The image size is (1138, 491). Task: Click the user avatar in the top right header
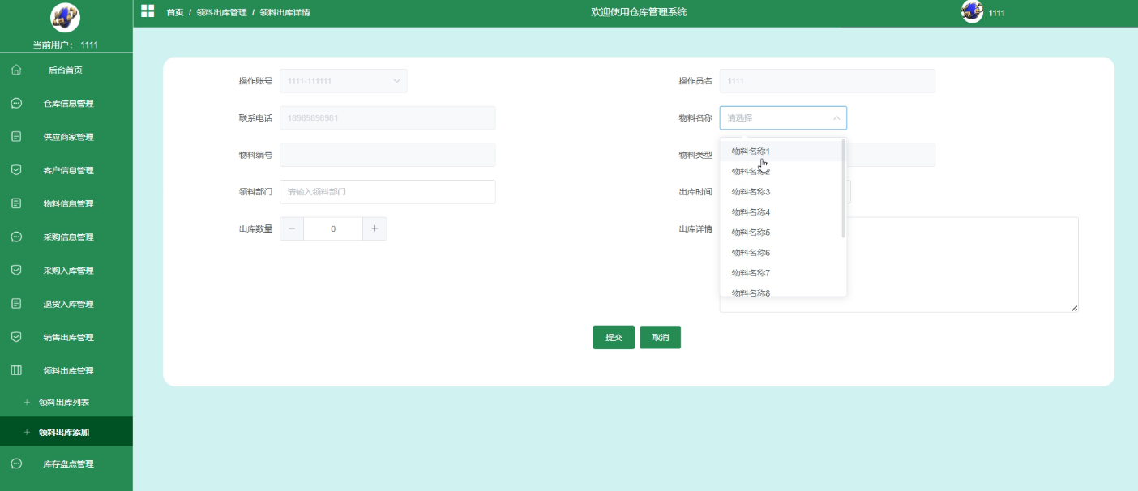[972, 12]
